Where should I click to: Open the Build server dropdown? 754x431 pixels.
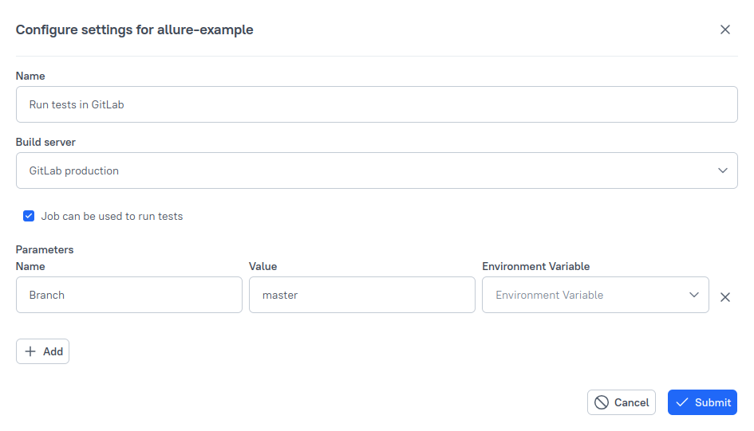click(x=377, y=170)
